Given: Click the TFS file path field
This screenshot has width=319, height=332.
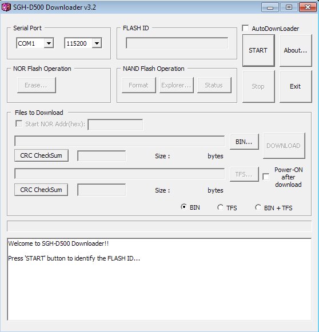Looking at the screenshot, I should click(x=119, y=174).
